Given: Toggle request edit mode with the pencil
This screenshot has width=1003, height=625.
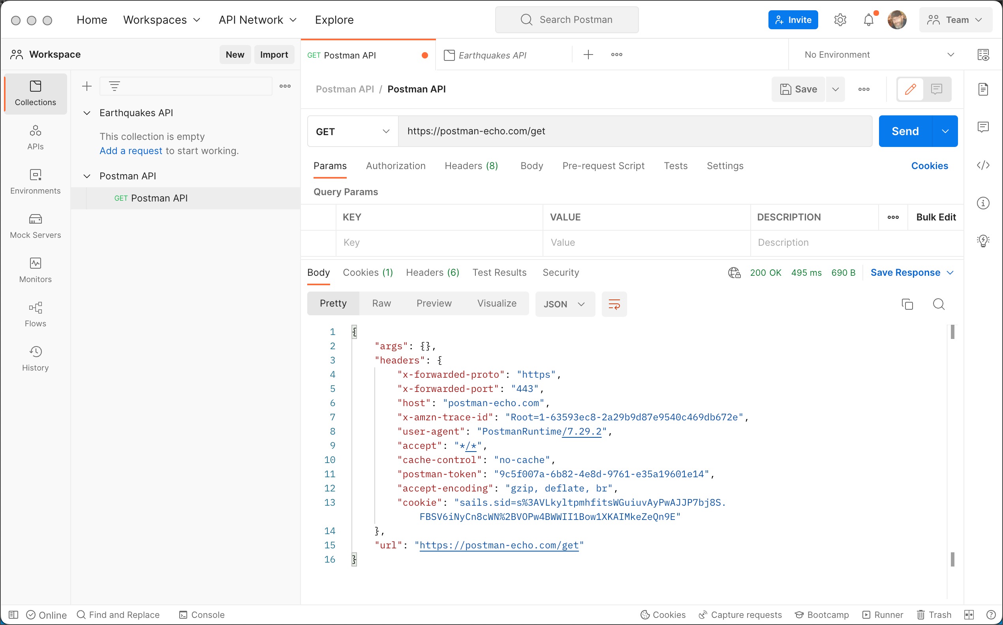Looking at the screenshot, I should 910,89.
